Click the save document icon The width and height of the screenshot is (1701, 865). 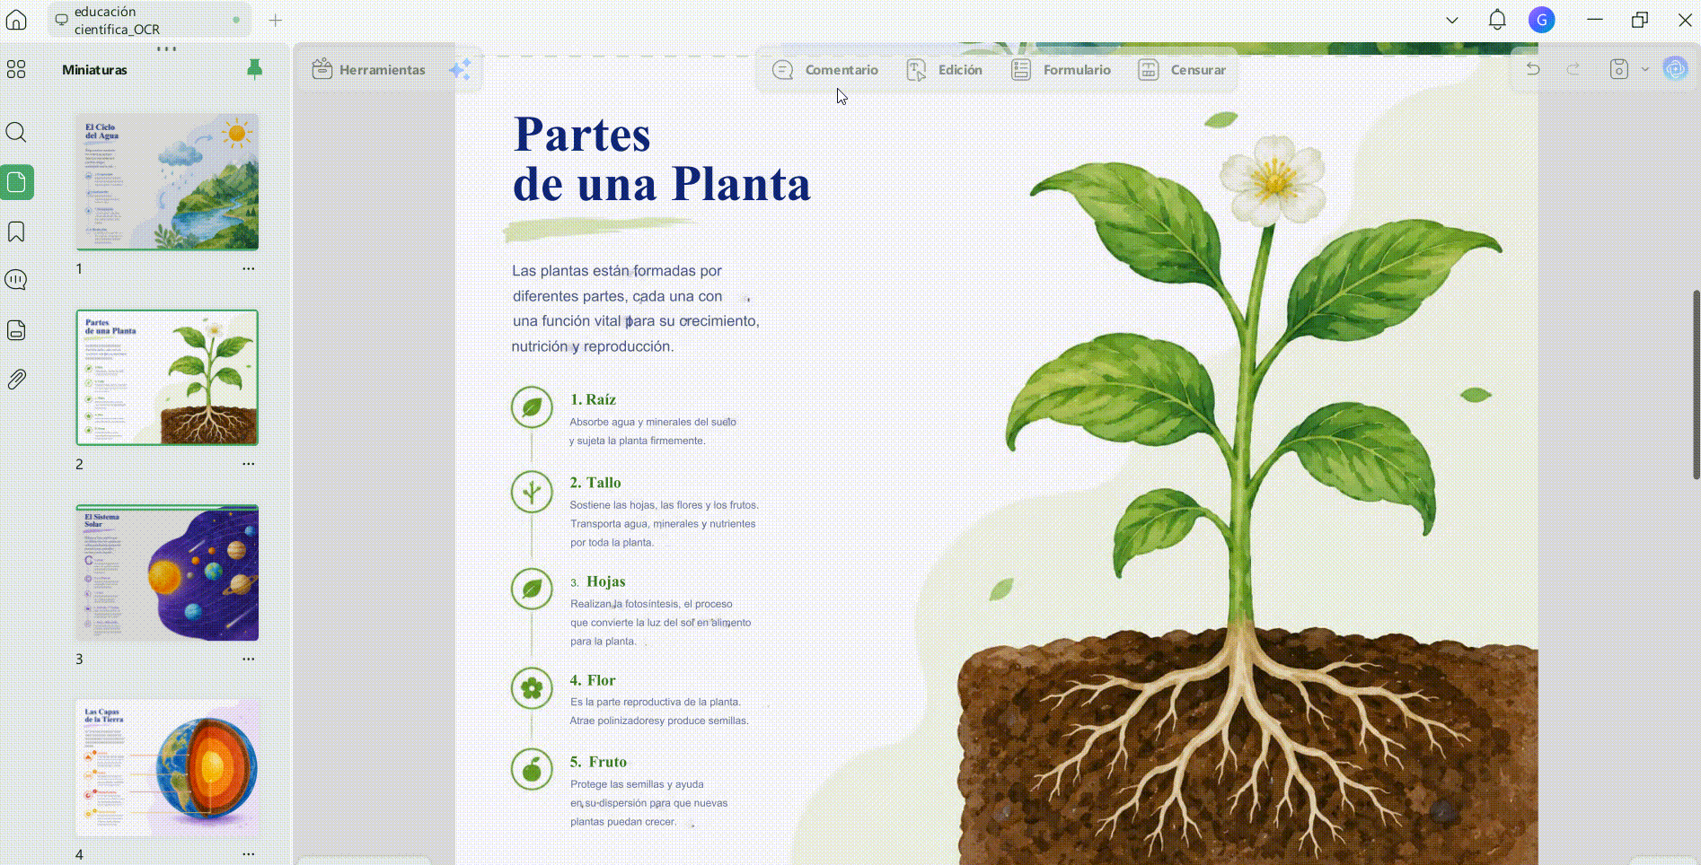pos(1619,69)
